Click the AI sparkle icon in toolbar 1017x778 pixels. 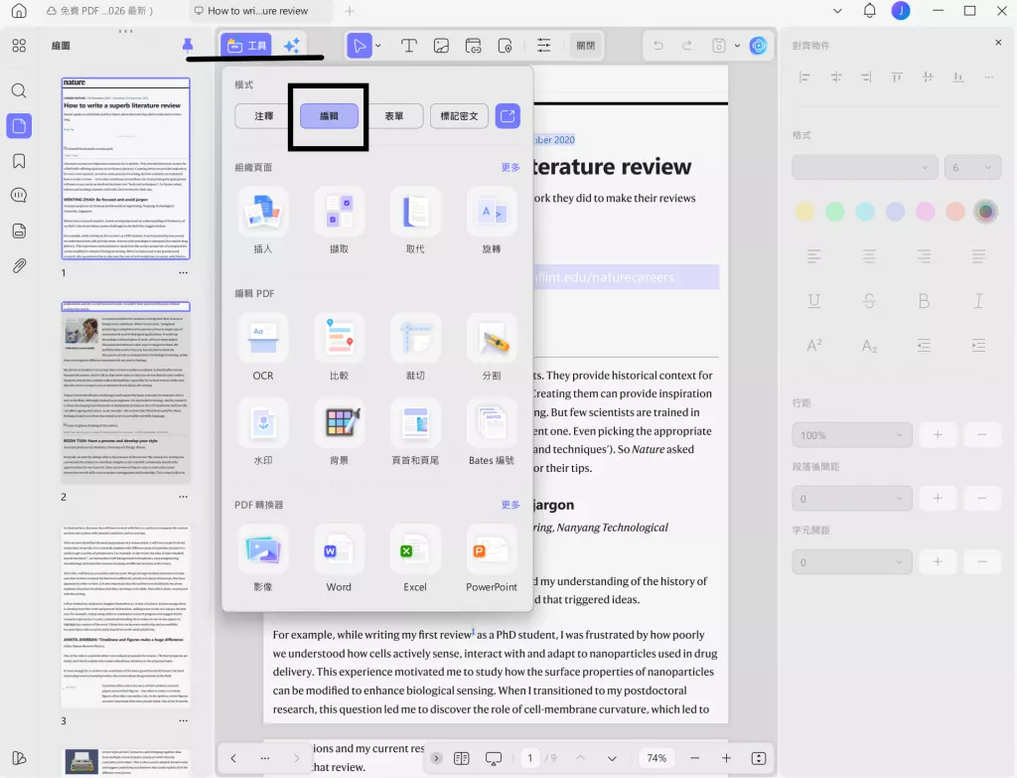291,46
